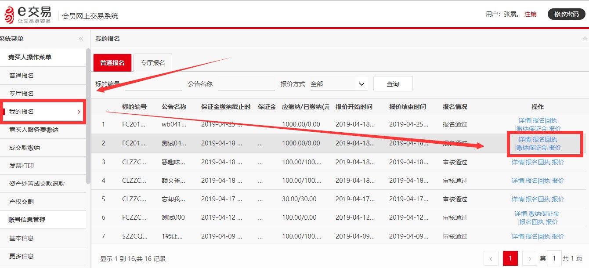Select page 1 in the pagination
Image resolution: width=589 pixels, height=268 pixels.
coord(510,258)
